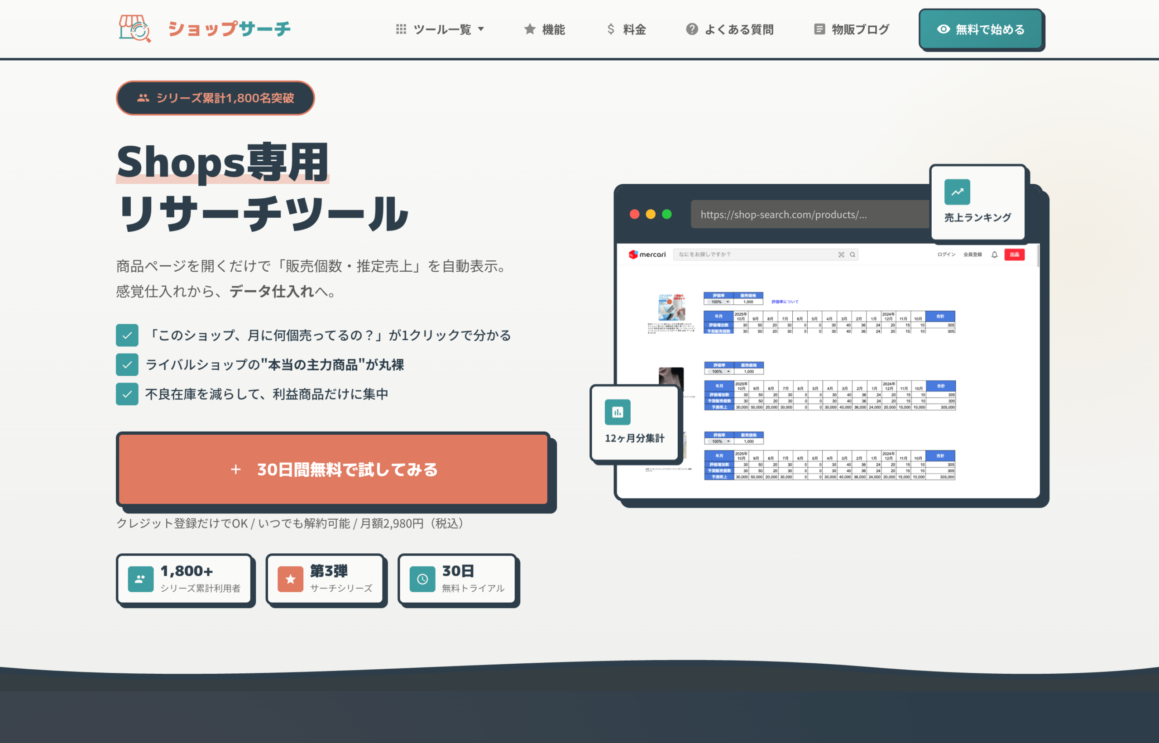Toggle the 「このショップ、月に何個売ってるの？」 checkbox
1159x743 pixels.
pos(127,335)
